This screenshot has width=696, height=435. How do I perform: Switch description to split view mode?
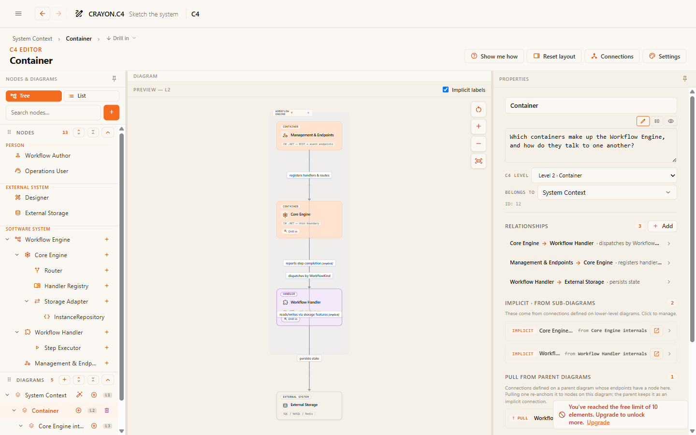(657, 121)
